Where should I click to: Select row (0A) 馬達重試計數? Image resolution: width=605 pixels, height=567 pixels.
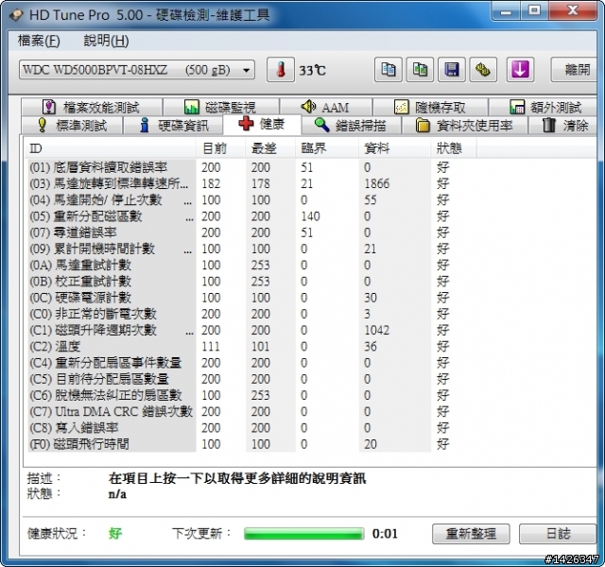tap(252, 265)
